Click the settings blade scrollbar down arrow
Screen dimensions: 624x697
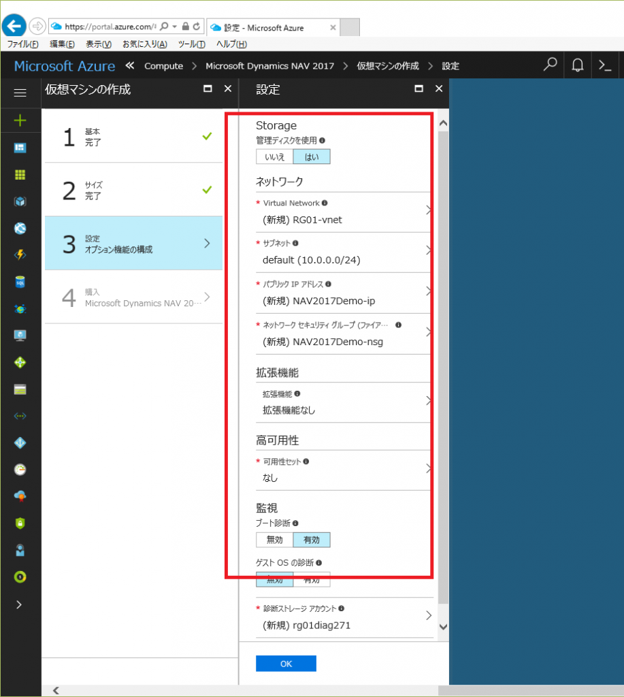tap(443, 627)
